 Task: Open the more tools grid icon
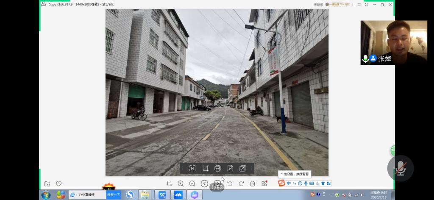[264, 183]
